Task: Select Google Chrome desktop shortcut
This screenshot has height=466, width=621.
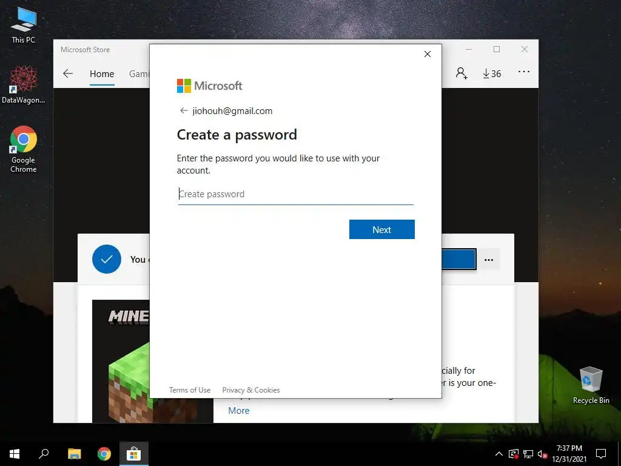Action: (x=24, y=149)
